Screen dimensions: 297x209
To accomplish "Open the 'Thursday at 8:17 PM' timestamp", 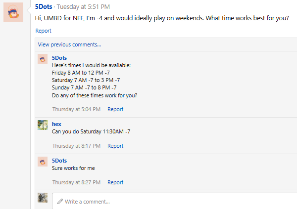I will [76, 146].
